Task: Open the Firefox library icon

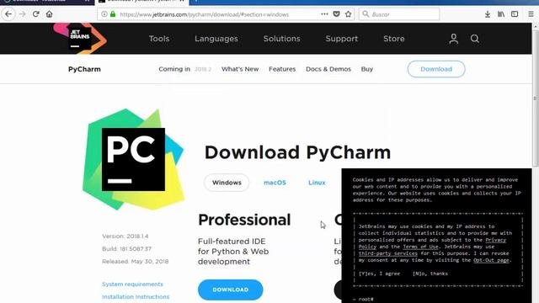Action: 501,14
